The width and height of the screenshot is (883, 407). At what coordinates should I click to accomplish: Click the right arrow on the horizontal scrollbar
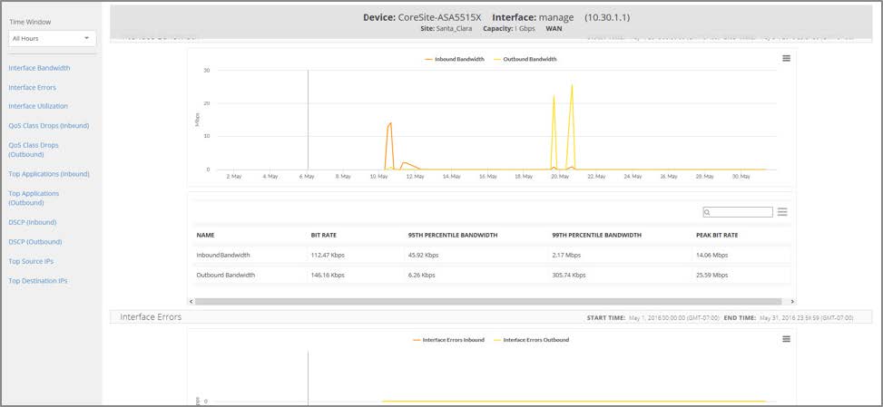[x=791, y=301]
